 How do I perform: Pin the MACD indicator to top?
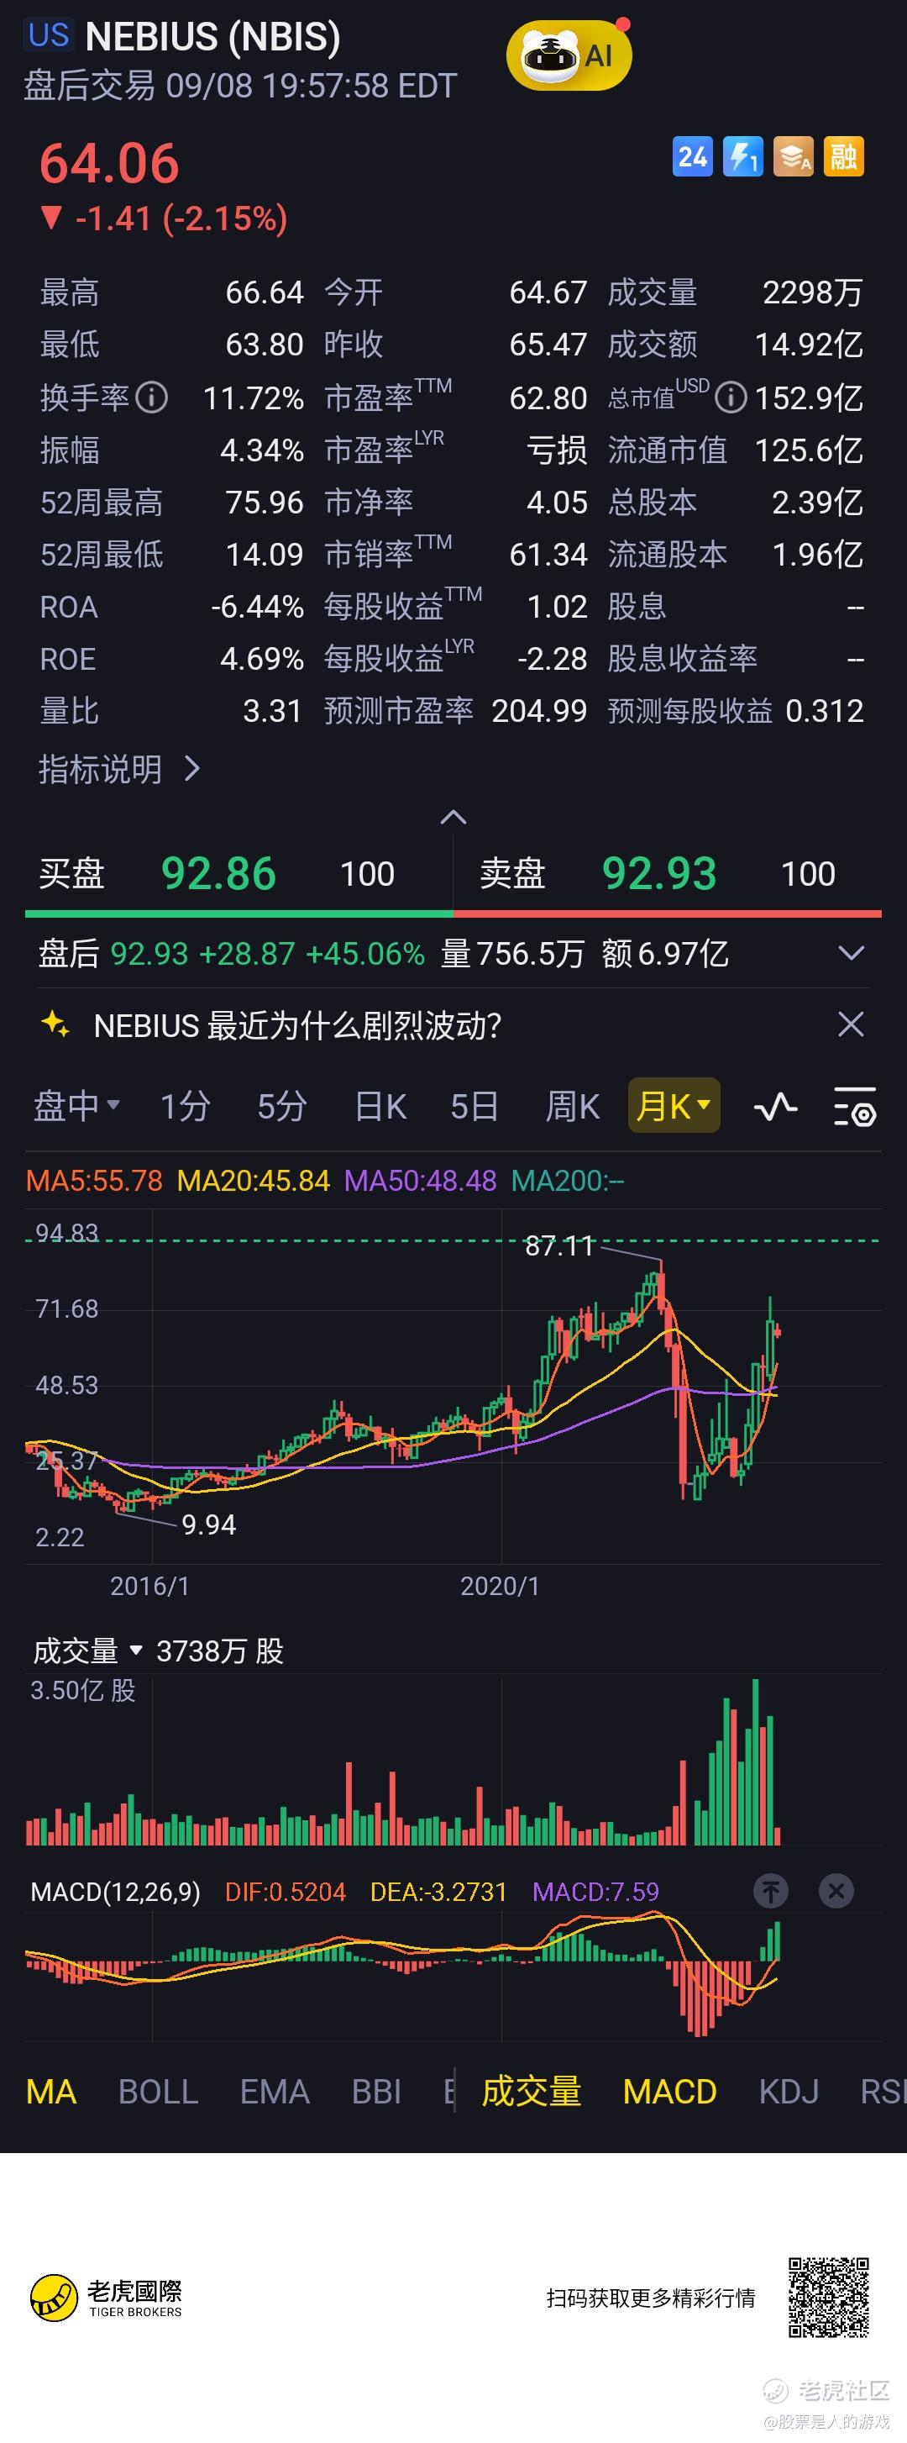click(x=770, y=1891)
